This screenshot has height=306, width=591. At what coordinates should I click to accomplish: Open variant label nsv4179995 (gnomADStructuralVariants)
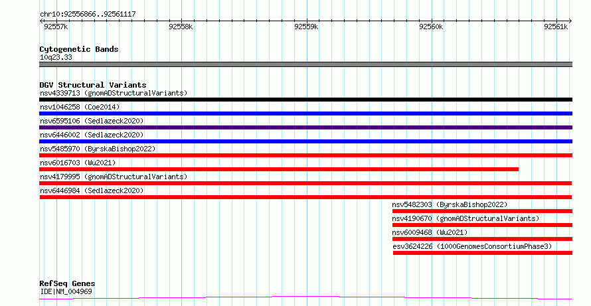[x=114, y=177]
